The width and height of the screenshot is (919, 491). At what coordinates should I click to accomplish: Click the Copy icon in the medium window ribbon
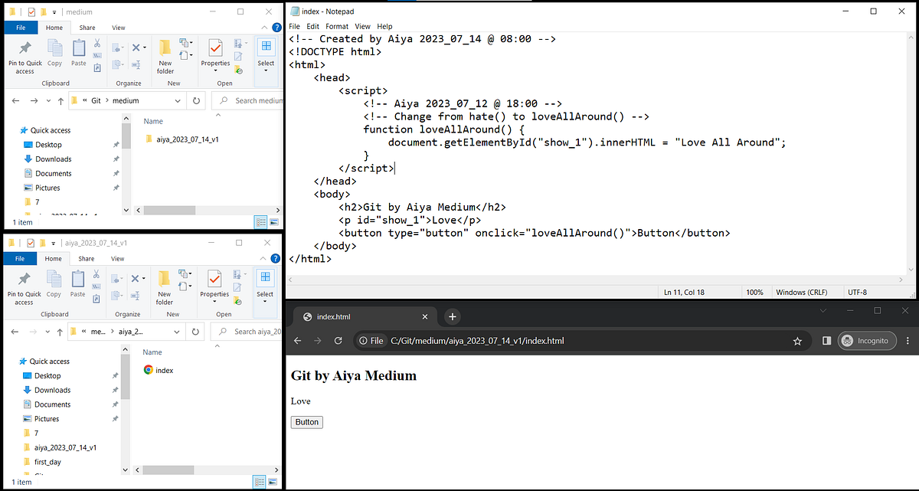[x=54, y=54]
